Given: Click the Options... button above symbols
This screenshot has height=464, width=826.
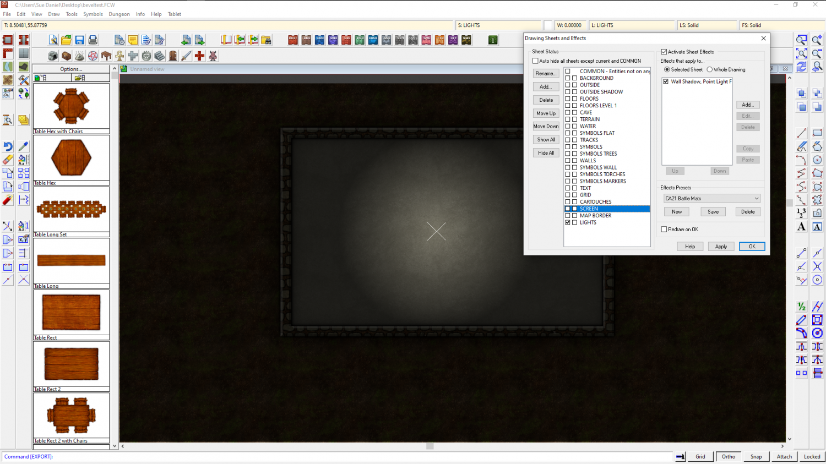Looking at the screenshot, I should point(71,69).
